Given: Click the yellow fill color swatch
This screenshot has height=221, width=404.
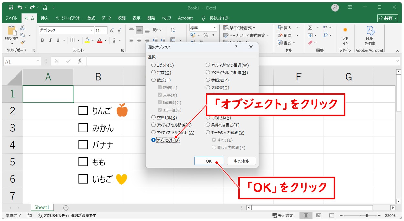Looking at the screenshot, I should click(x=87, y=40).
